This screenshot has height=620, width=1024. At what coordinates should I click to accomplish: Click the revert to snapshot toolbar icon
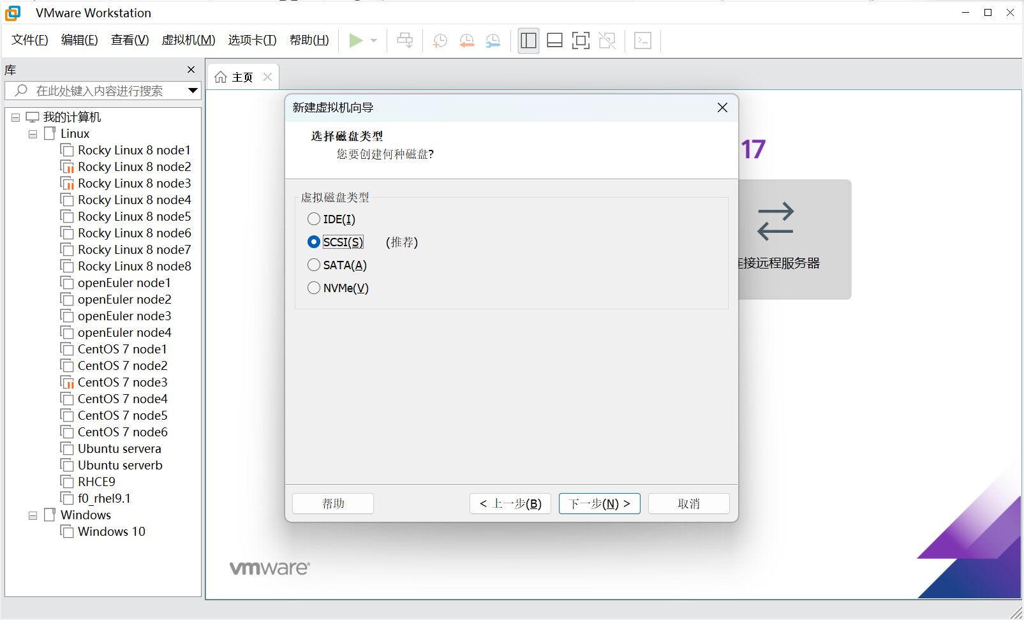point(466,41)
